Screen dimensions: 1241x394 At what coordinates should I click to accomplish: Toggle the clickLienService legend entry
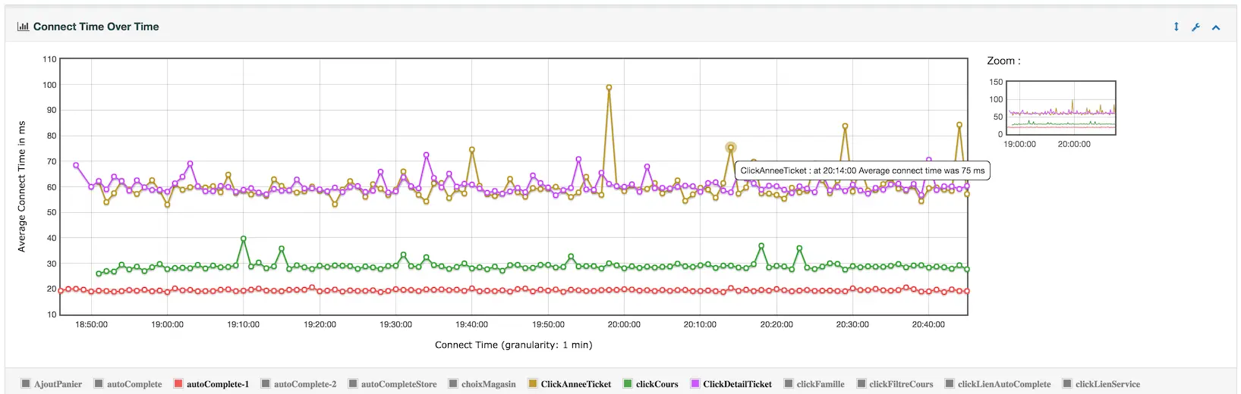tap(1101, 384)
